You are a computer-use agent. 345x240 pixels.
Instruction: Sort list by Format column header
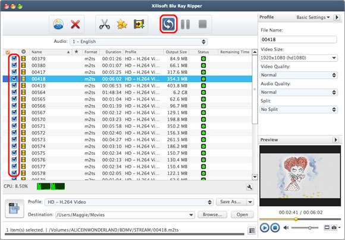point(90,52)
